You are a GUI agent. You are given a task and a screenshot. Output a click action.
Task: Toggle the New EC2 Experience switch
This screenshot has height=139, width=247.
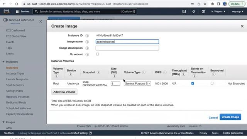[5, 20]
